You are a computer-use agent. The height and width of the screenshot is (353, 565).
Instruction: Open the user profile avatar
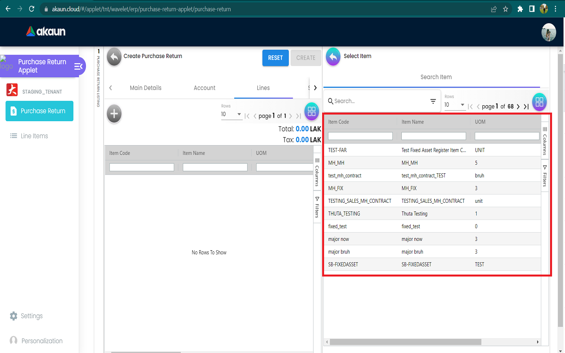(549, 32)
